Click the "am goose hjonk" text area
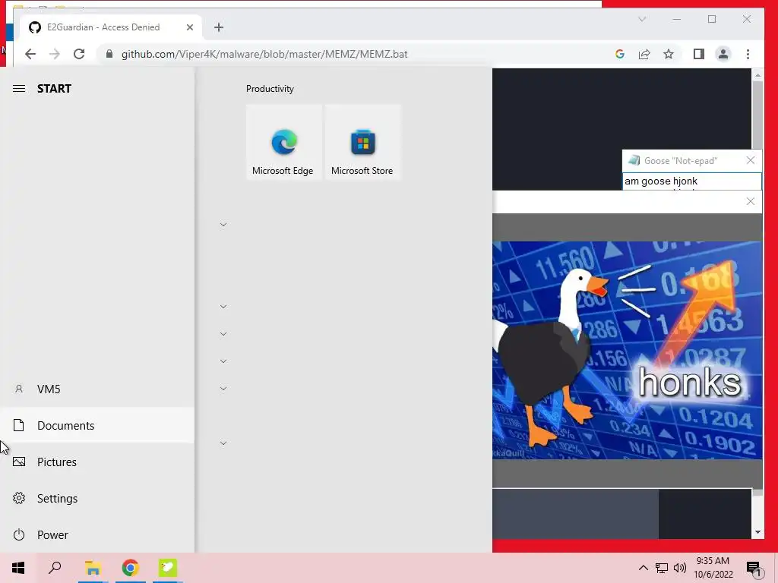This screenshot has height=583, width=778. click(x=691, y=181)
